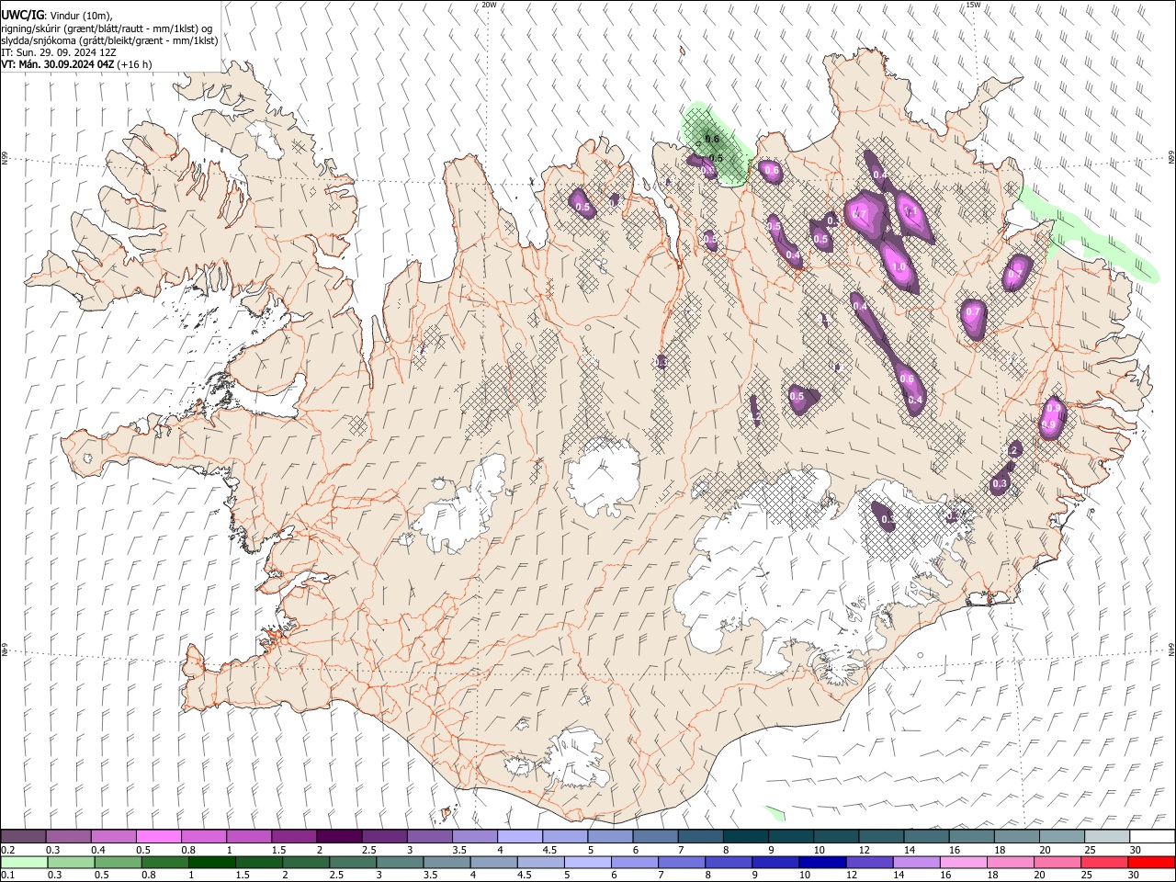The height and width of the screenshot is (882, 1176).
Task: Choose the darkest green lower swatch starting at 1
Action: [211, 862]
